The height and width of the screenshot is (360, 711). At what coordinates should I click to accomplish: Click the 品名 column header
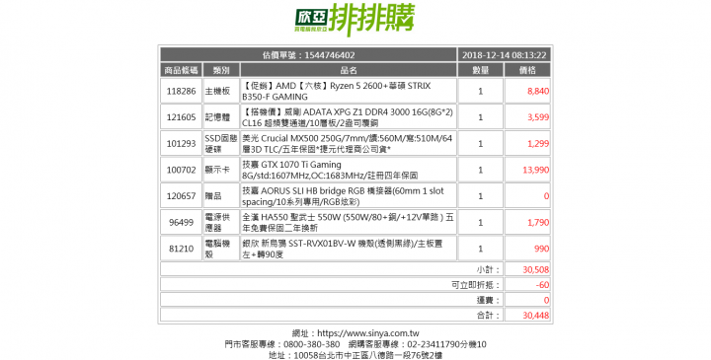[349, 70]
